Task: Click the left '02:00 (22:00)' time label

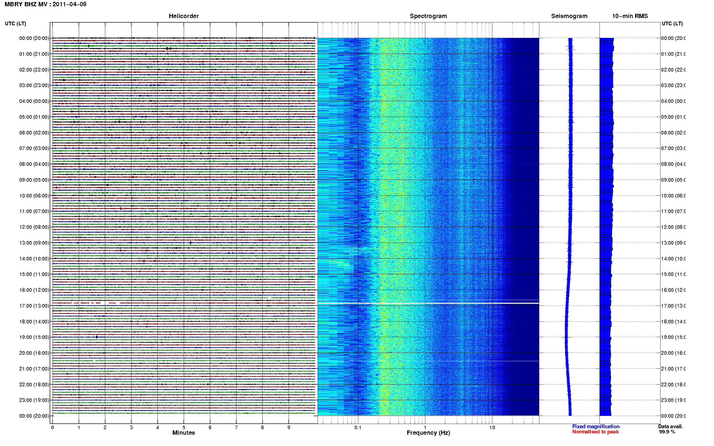Action: [34, 70]
